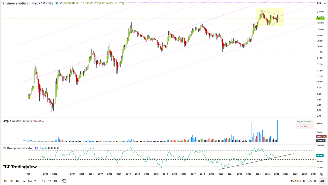Viewport: 328px width, 185px height.
Task: Select the 5D time range
Action: (11, 181)
